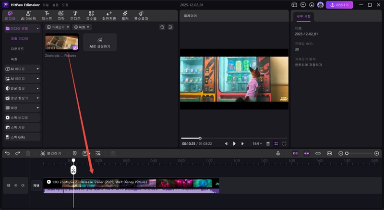This screenshot has height=210, width=384.
Task: Click the auto-cut silence removal icon
Action: point(98,153)
